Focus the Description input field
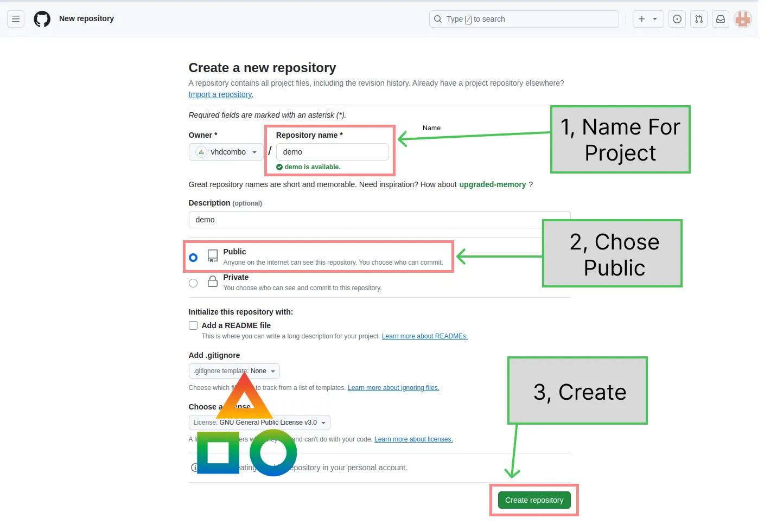The width and height of the screenshot is (764, 525). pyautogui.click(x=380, y=220)
